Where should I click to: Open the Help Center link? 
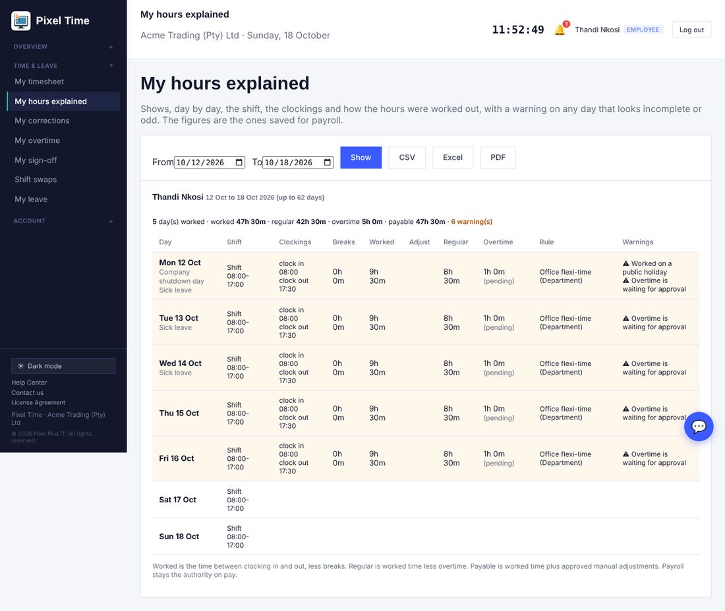[29, 383]
